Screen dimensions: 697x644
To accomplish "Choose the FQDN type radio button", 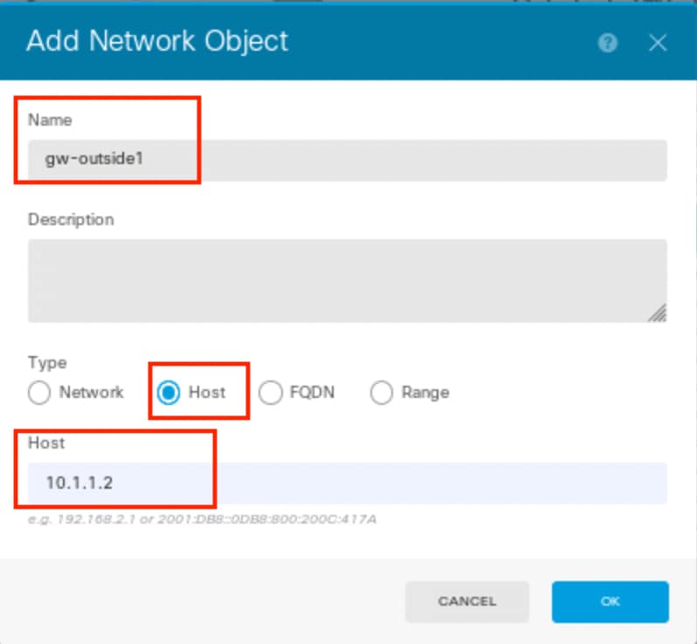I will (270, 393).
